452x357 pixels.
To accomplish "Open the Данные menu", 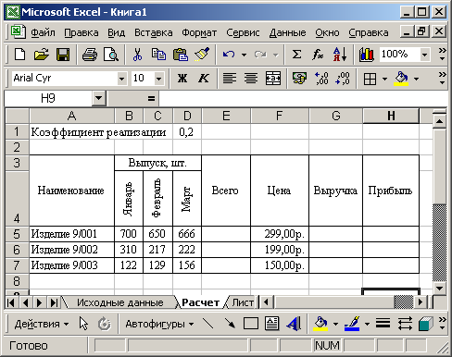I will [287, 32].
